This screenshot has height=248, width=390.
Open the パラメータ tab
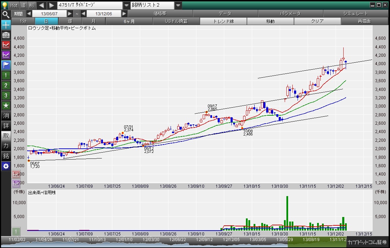(x=290, y=13)
